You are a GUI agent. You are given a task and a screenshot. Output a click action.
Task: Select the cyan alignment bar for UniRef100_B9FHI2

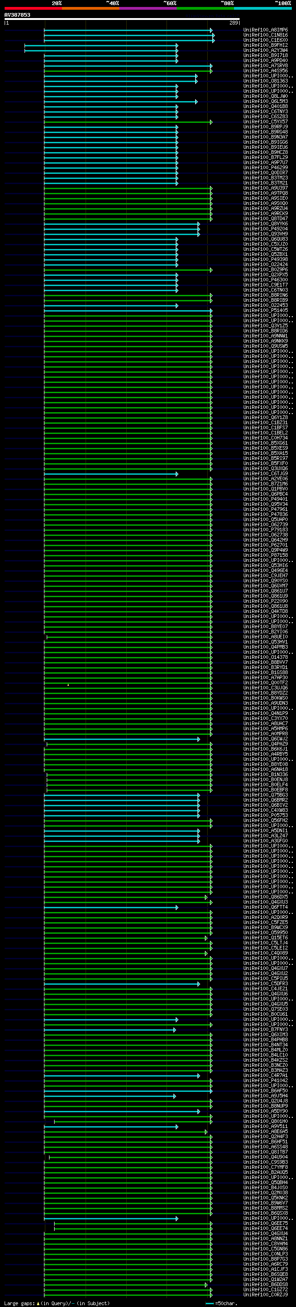[101, 45]
